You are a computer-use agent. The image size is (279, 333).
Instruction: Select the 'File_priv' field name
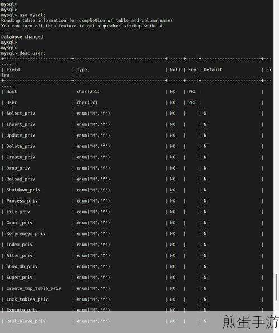pos(18,212)
